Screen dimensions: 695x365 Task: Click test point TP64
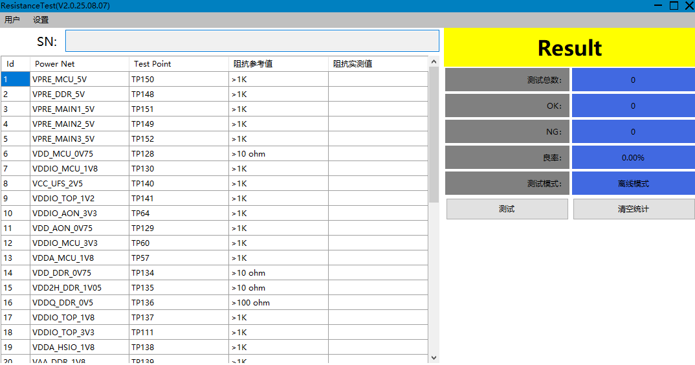click(x=179, y=214)
